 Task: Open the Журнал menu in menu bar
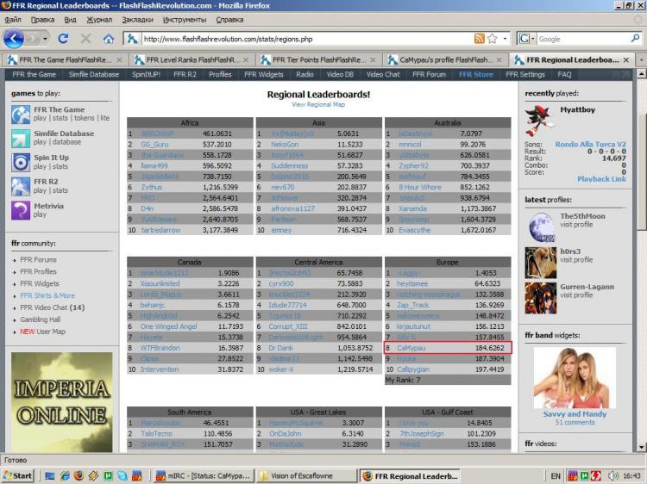click(x=99, y=19)
